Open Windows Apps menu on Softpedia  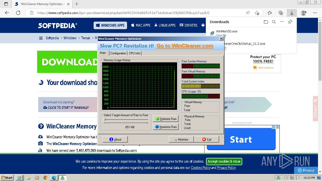pos(110,25)
